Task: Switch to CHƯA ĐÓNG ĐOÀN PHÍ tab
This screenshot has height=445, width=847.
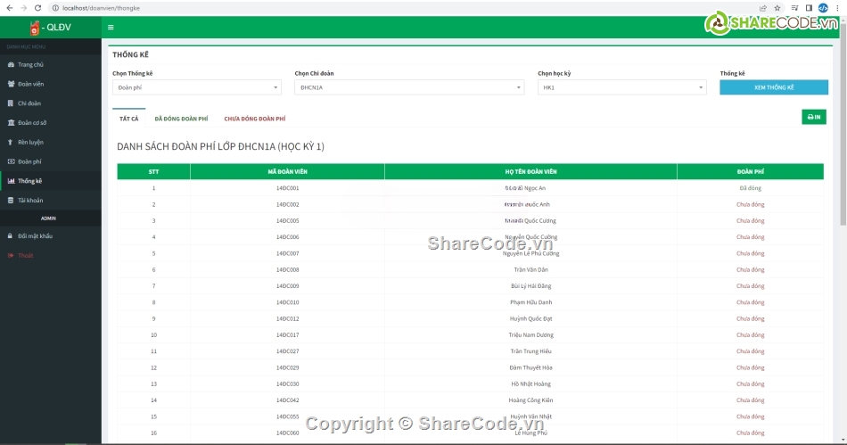Action: 255,119
